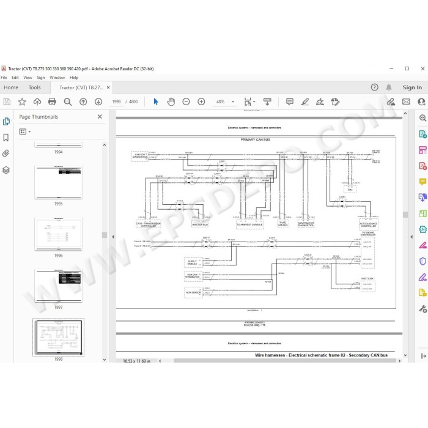Toggle the Layers panel
Viewport: 428px width, 428px height.
point(6,170)
